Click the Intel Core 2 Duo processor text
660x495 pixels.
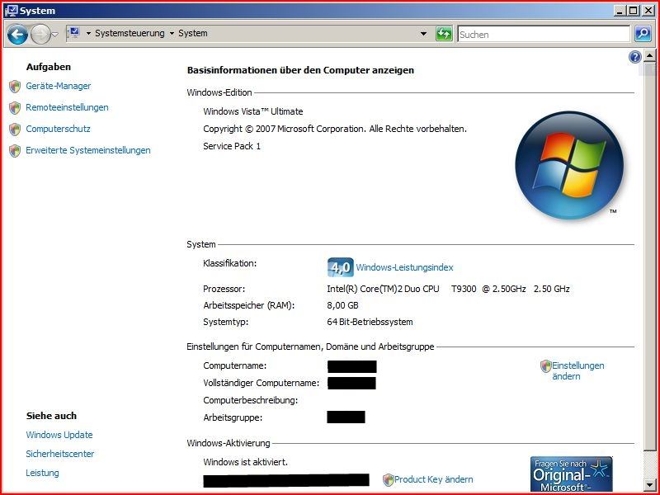[x=448, y=289]
